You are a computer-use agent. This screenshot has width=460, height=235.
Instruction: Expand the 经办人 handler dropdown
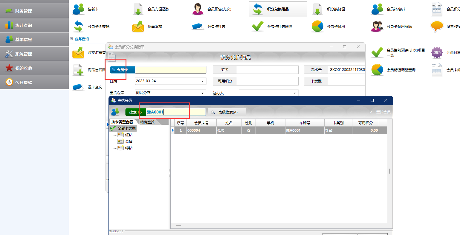(295, 93)
